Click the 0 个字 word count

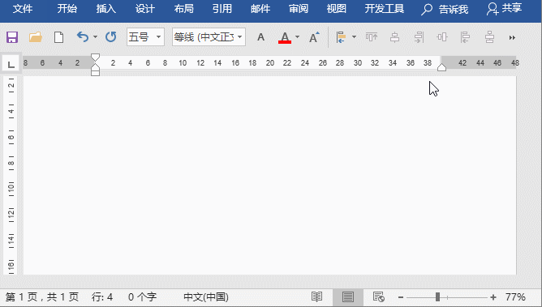pyautogui.click(x=143, y=297)
